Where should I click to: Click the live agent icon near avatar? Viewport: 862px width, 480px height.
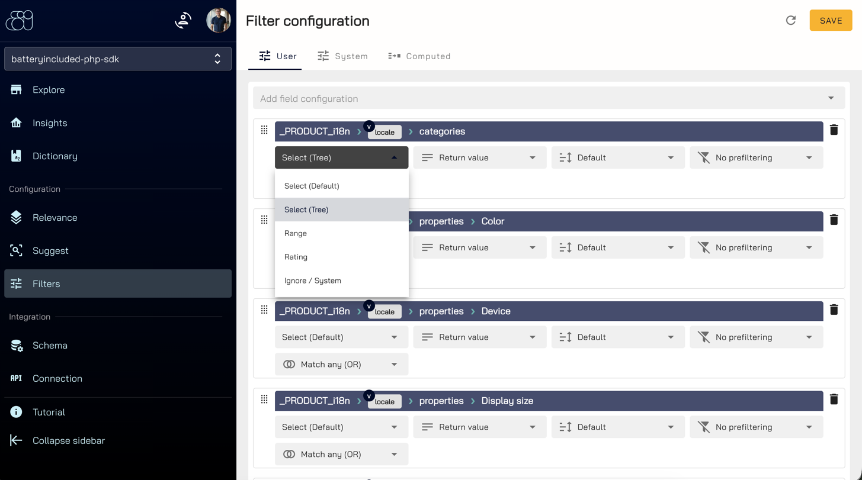183,21
